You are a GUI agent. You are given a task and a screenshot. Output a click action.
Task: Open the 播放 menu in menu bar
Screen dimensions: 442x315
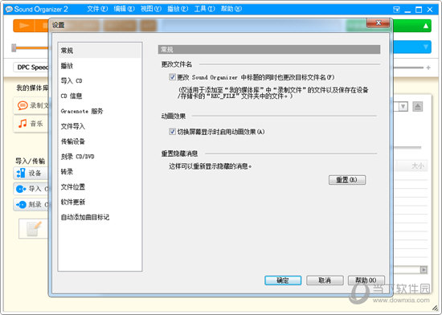click(178, 9)
